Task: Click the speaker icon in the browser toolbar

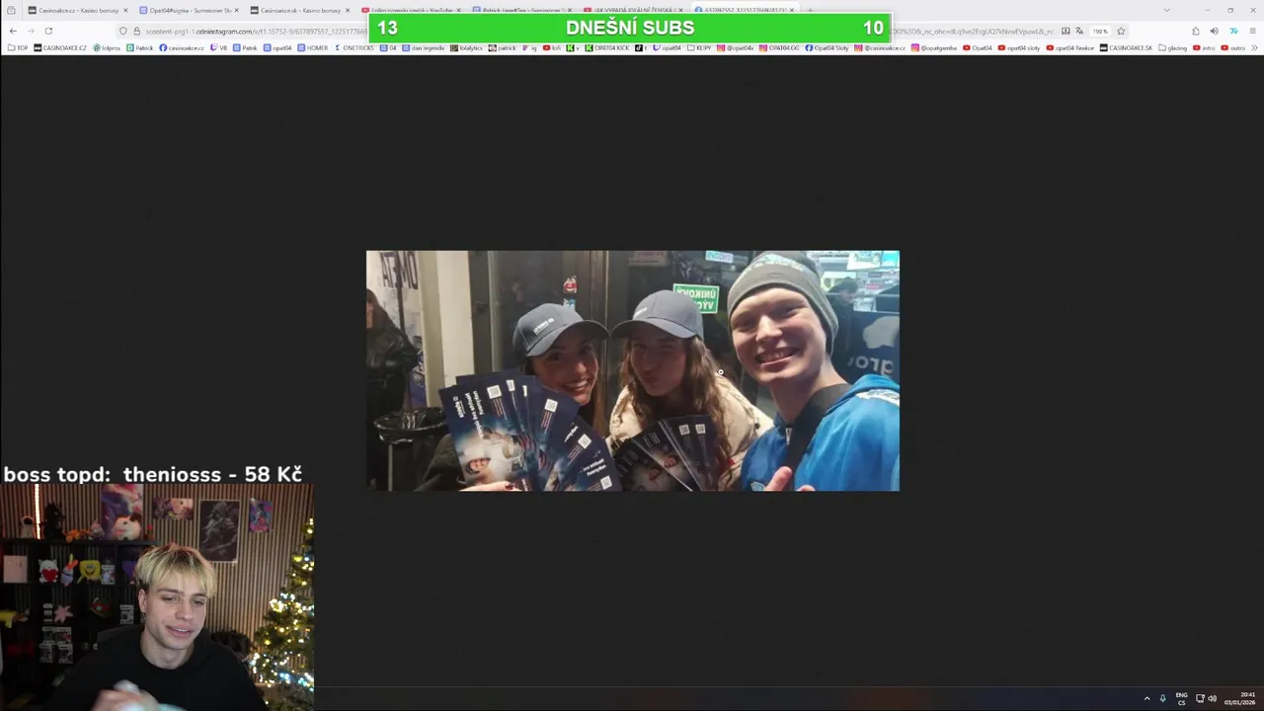Action: [x=1214, y=31]
